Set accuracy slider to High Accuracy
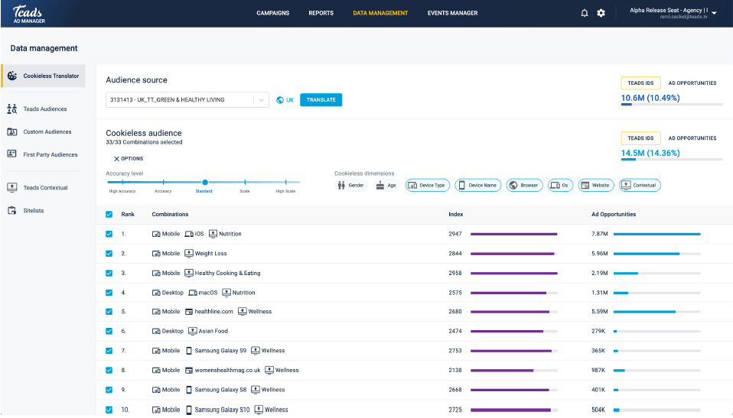Image resolution: width=733 pixels, height=418 pixels. coord(122,182)
